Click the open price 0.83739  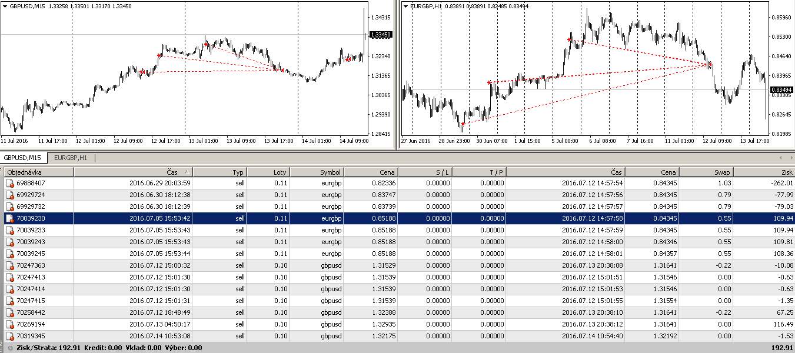coord(384,207)
